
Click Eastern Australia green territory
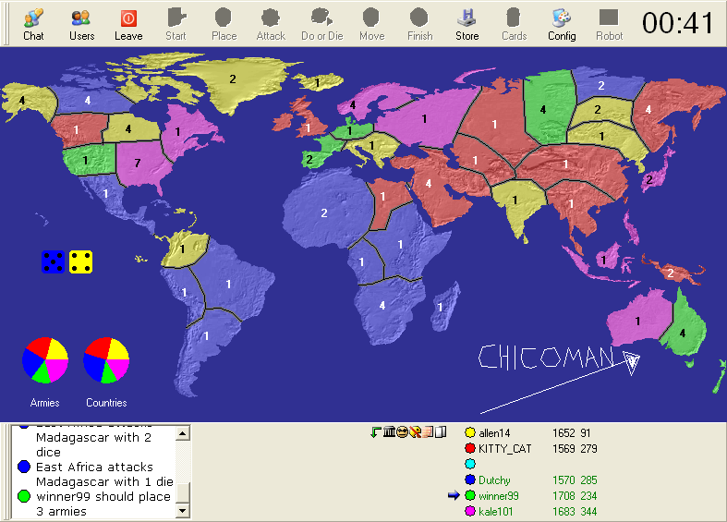[x=682, y=333]
